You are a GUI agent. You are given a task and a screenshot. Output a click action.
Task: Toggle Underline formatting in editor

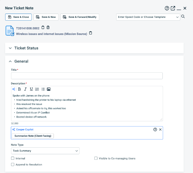[31, 89]
